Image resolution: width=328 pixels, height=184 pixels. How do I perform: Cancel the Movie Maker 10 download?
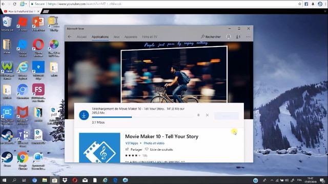(207, 115)
